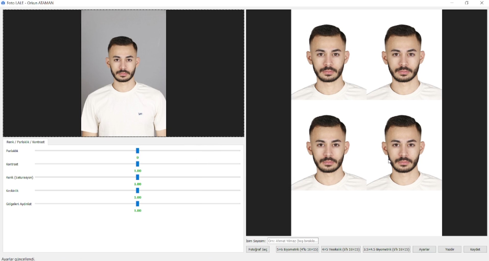
Task: Pick the 3.5×4.5 Biyometrik (6'lı 10×15) layout
Action: pyautogui.click(x=386, y=249)
